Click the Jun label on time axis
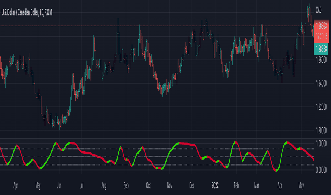331x195 pixels. (59, 185)
